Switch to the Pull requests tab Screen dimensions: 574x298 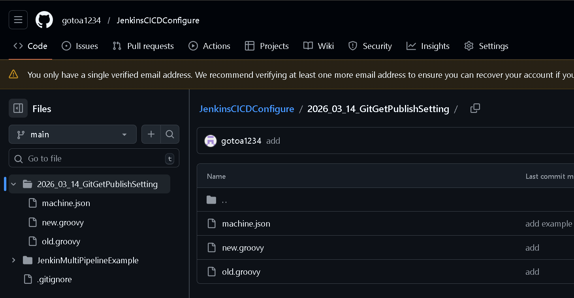[x=143, y=46]
